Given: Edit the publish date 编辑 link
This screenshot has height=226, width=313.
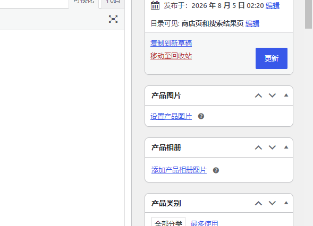Looking at the screenshot, I should tap(273, 6).
